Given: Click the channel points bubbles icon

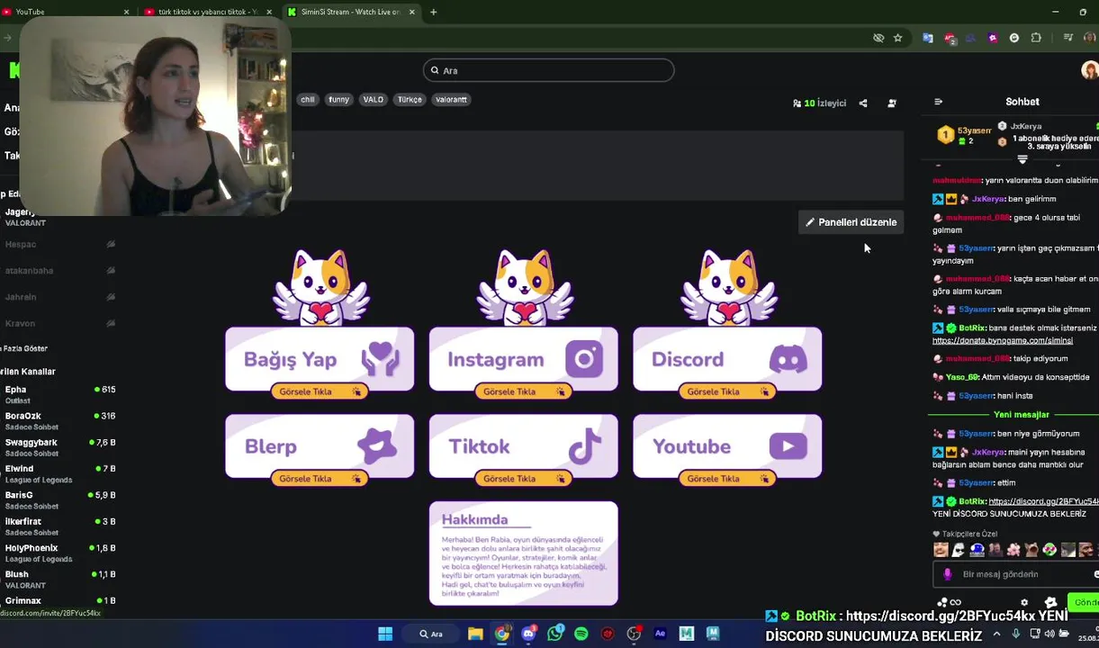Looking at the screenshot, I should tap(942, 602).
